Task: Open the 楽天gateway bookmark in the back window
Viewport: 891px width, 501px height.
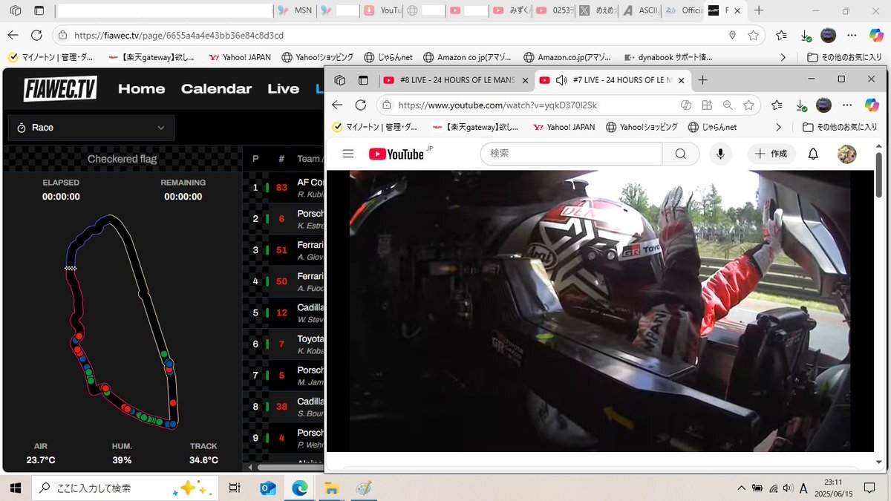Action: [x=151, y=56]
